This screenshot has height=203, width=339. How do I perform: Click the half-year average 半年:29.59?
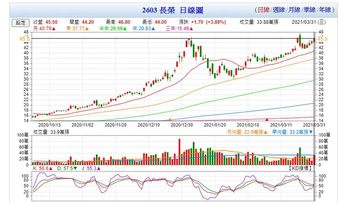(113, 29)
